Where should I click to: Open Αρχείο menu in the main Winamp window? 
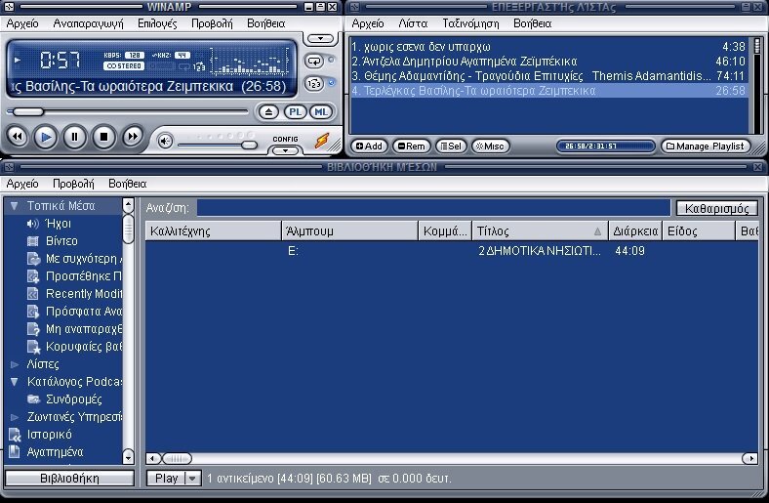[22, 23]
